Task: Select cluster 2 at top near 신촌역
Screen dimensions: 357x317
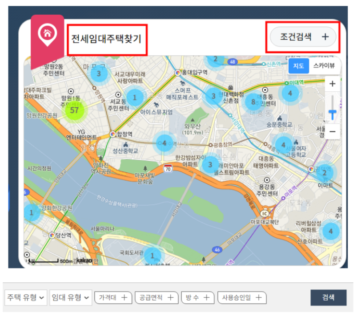Action: pos(215,60)
